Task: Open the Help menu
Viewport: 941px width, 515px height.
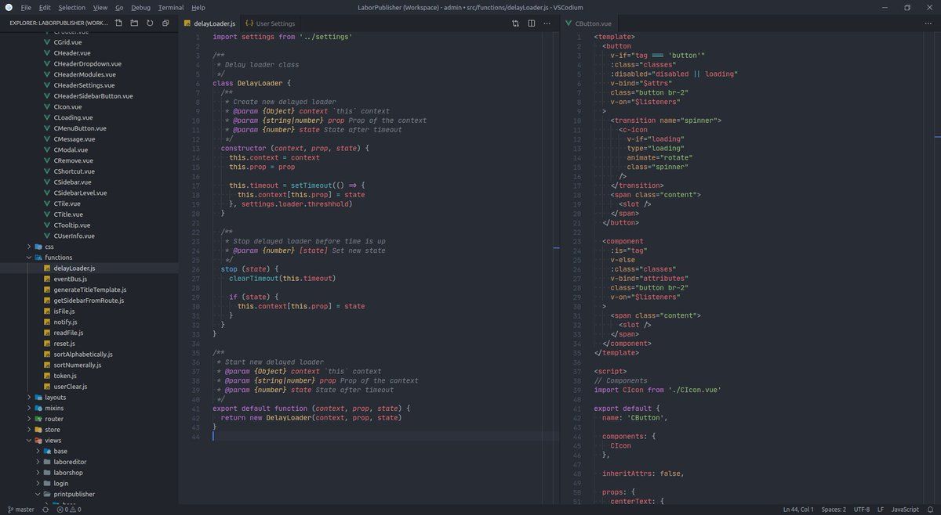Action: tap(198, 7)
